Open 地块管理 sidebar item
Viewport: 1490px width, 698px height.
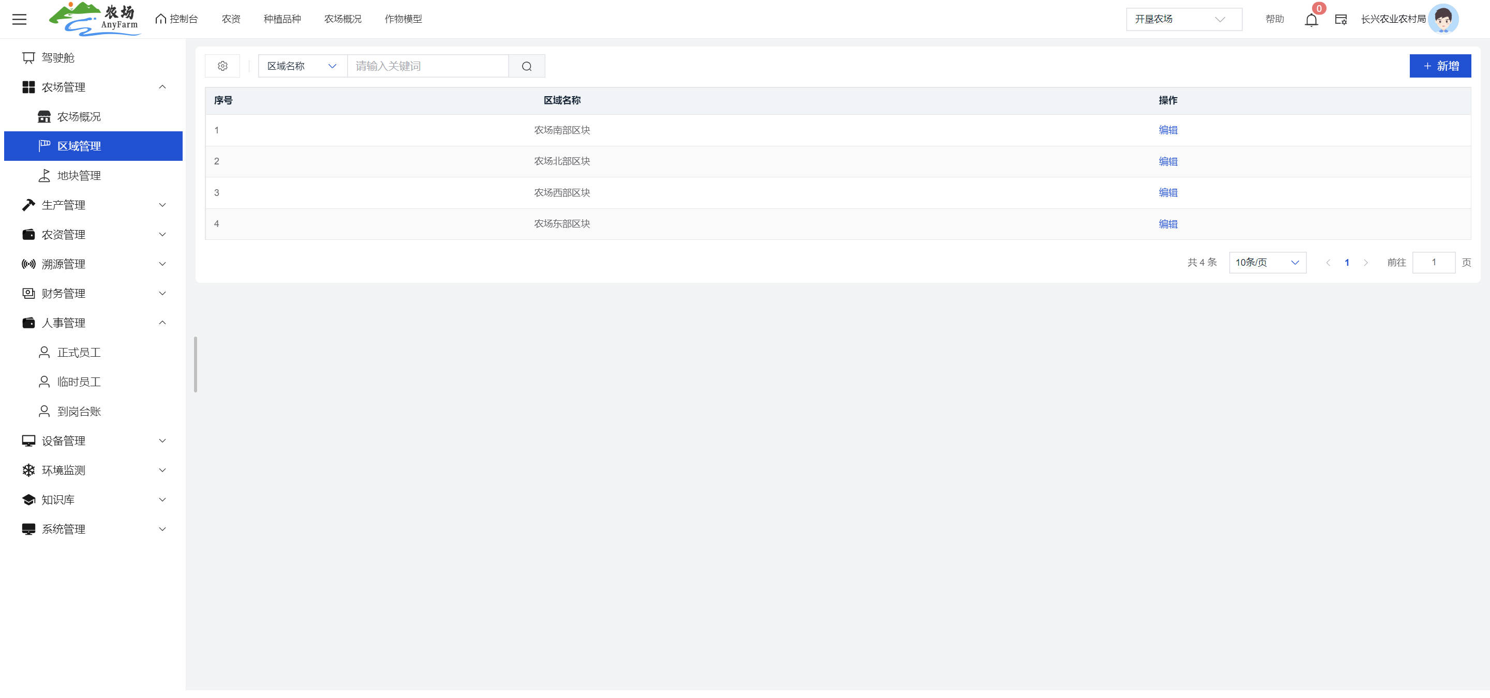click(79, 176)
